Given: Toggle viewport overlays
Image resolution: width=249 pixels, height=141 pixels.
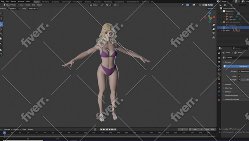Looking at the screenshot, I should 194,5.
